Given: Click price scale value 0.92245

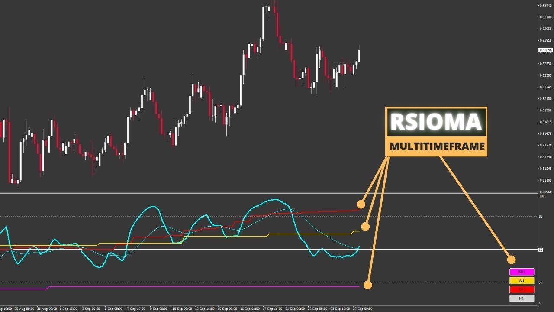Looking at the screenshot, I should (x=545, y=87).
